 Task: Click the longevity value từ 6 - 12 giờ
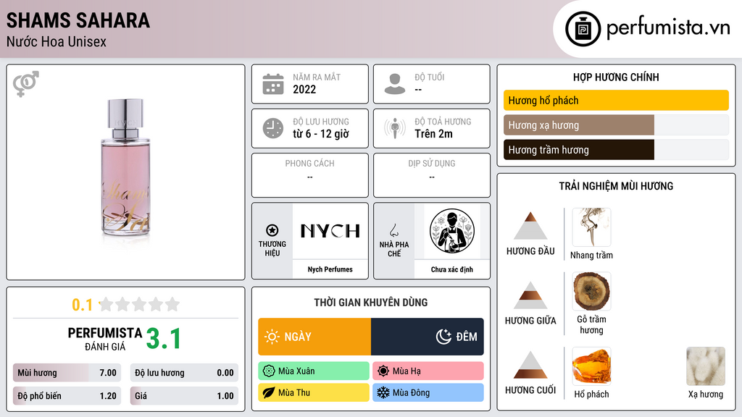(x=321, y=134)
